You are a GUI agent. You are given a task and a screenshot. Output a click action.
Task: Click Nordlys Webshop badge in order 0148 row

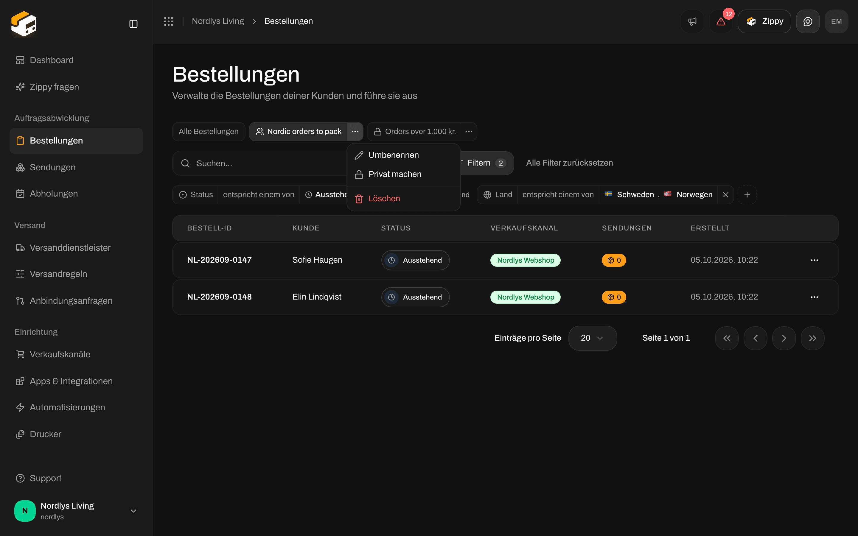click(526, 297)
